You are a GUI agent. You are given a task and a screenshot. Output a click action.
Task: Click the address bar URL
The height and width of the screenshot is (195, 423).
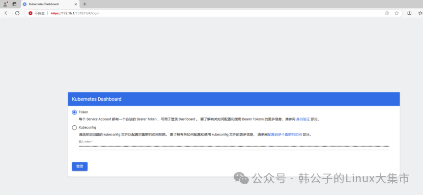click(x=75, y=13)
